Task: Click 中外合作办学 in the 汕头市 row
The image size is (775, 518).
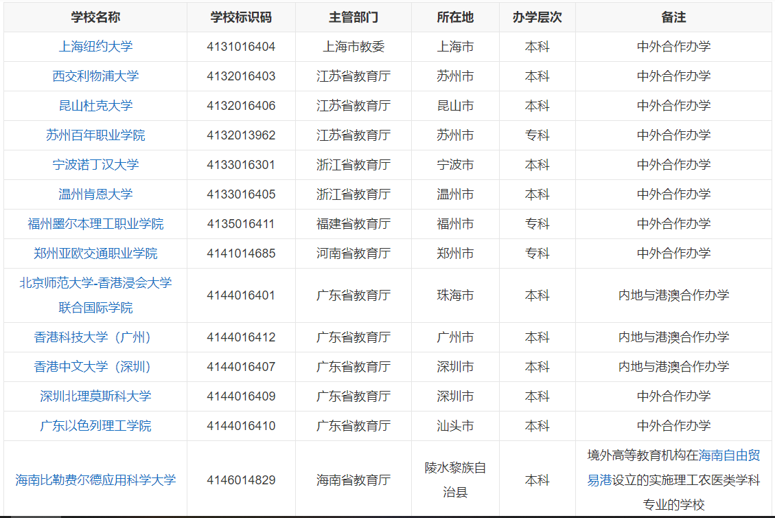Action: (x=673, y=426)
